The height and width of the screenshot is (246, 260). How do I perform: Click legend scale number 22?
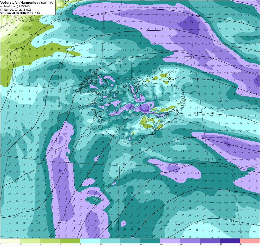221,244
